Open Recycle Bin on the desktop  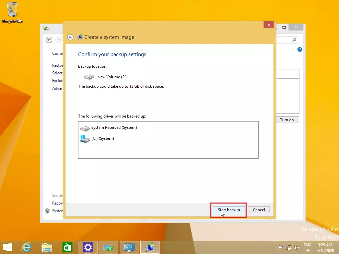(x=12, y=12)
